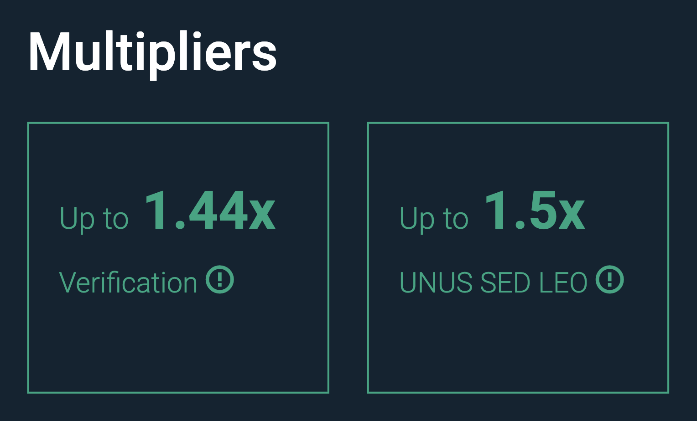Image resolution: width=697 pixels, height=421 pixels.
Task: Select the Verification multiplier card
Action: point(178,257)
